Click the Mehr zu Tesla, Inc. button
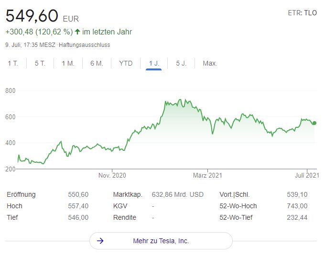 [161, 241]
